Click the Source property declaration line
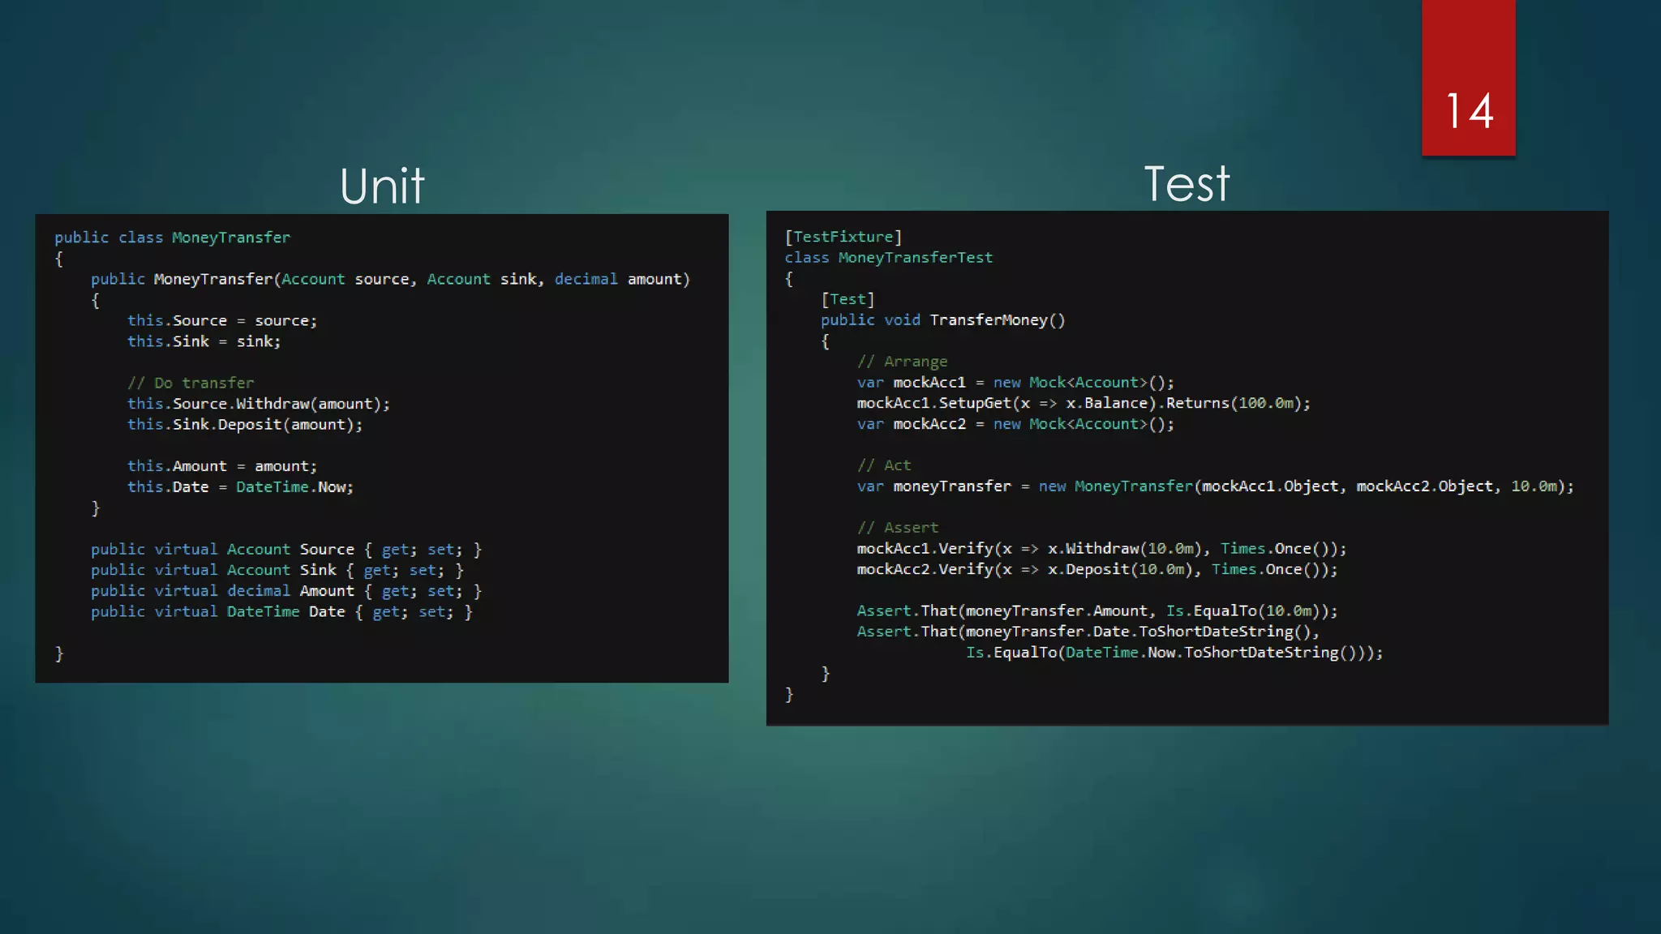Image resolution: width=1661 pixels, height=934 pixels. (x=285, y=550)
